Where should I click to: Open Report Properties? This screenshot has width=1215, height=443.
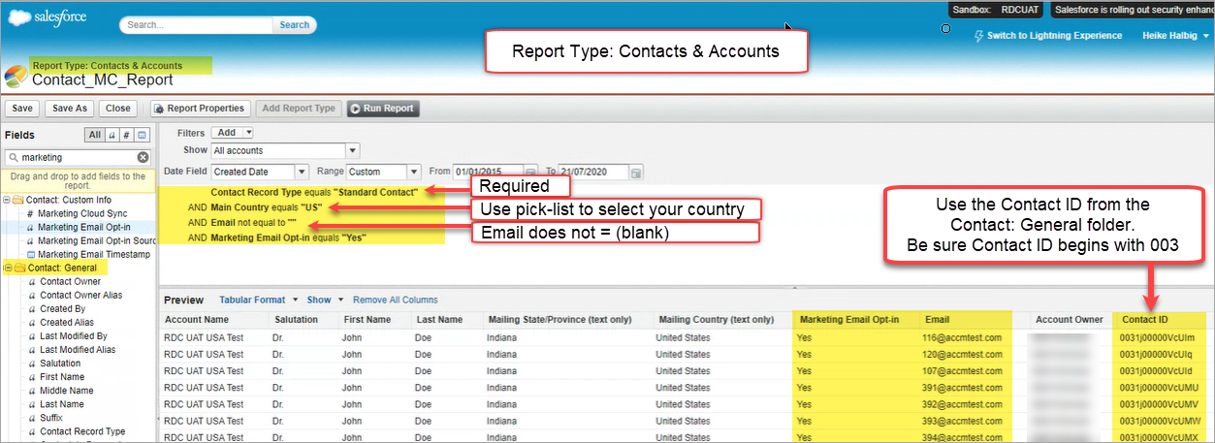point(202,109)
